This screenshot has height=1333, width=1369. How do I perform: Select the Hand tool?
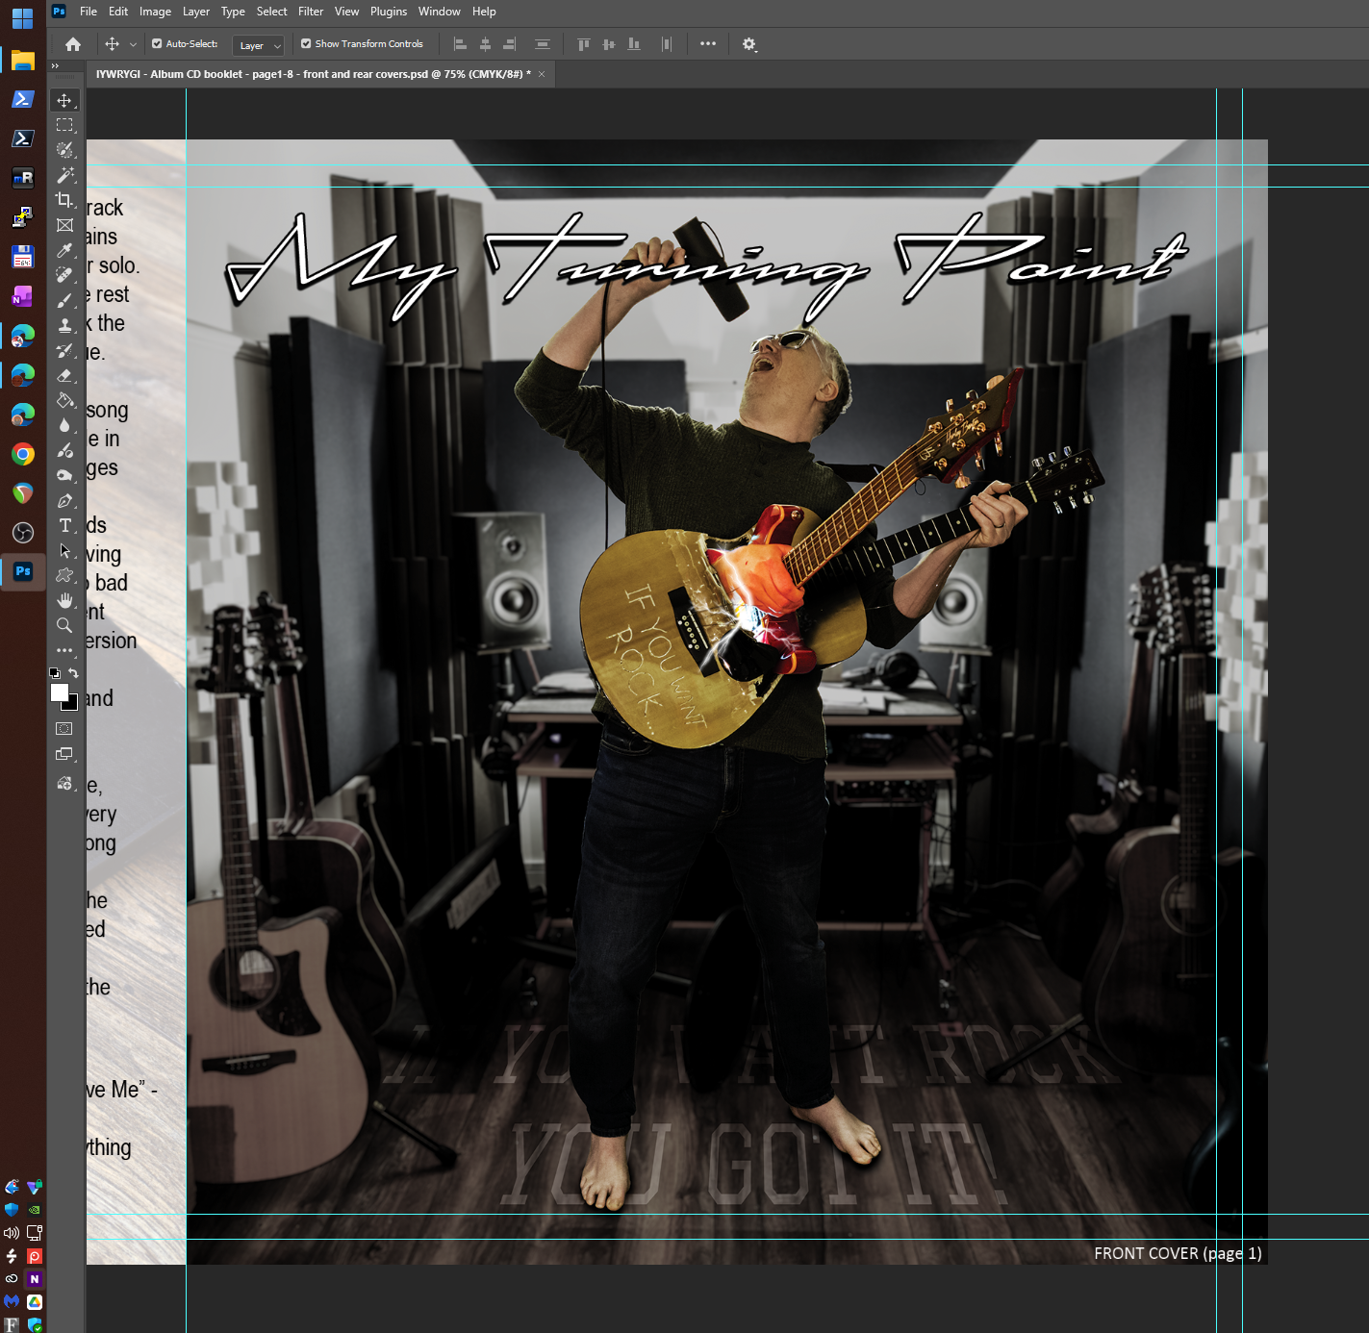pos(64,600)
